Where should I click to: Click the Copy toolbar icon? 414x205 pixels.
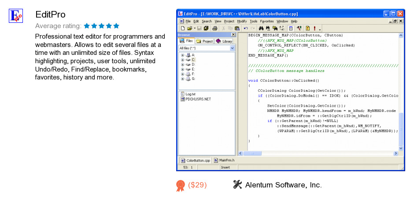click(230, 29)
